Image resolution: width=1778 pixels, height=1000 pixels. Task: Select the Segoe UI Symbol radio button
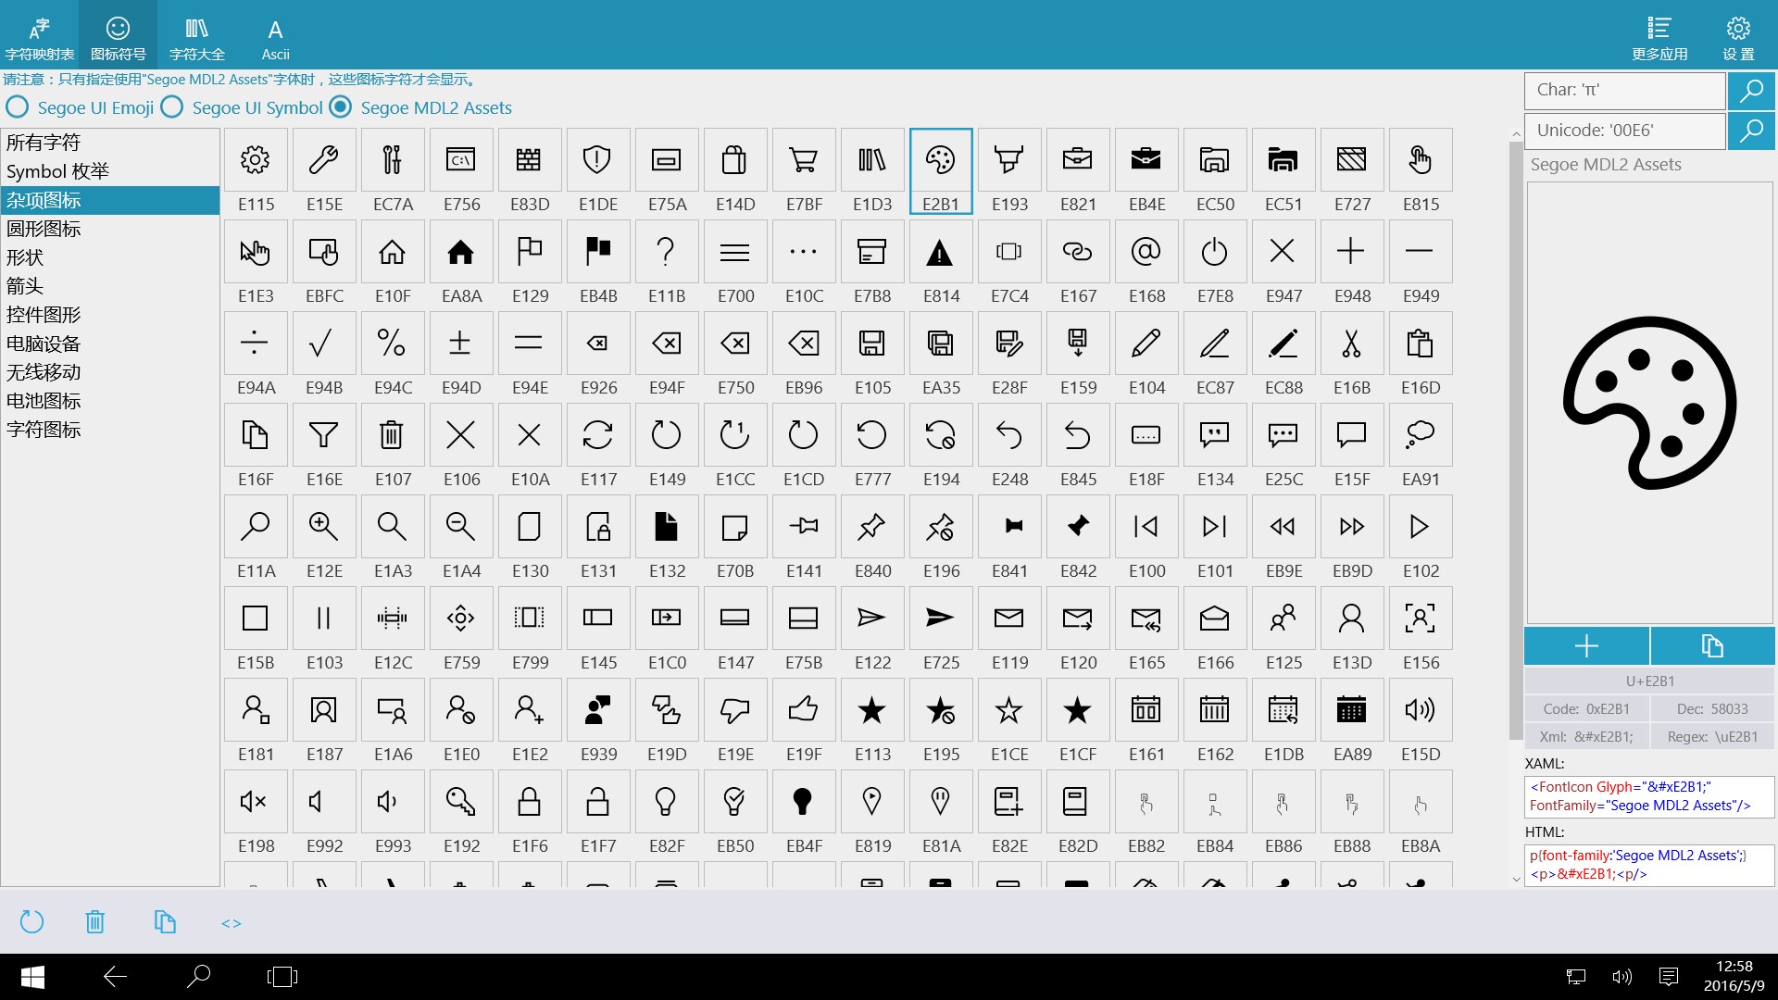tap(170, 107)
